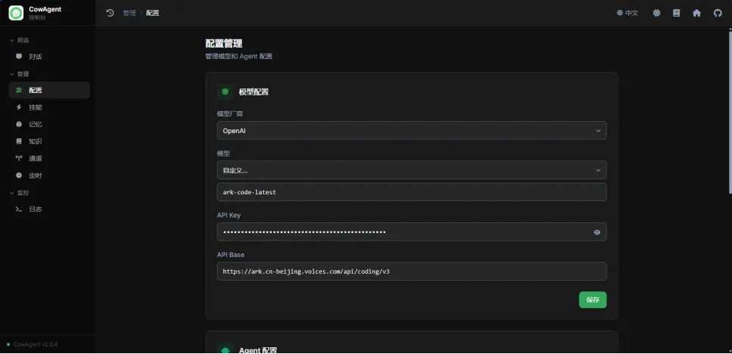Click the API Base field label
Viewport: 732px width, 354px height.
pyautogui.click(x=231, y=254)
